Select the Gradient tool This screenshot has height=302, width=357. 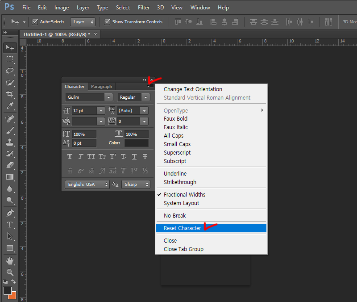pyautogui.click(x=10, y=177)
